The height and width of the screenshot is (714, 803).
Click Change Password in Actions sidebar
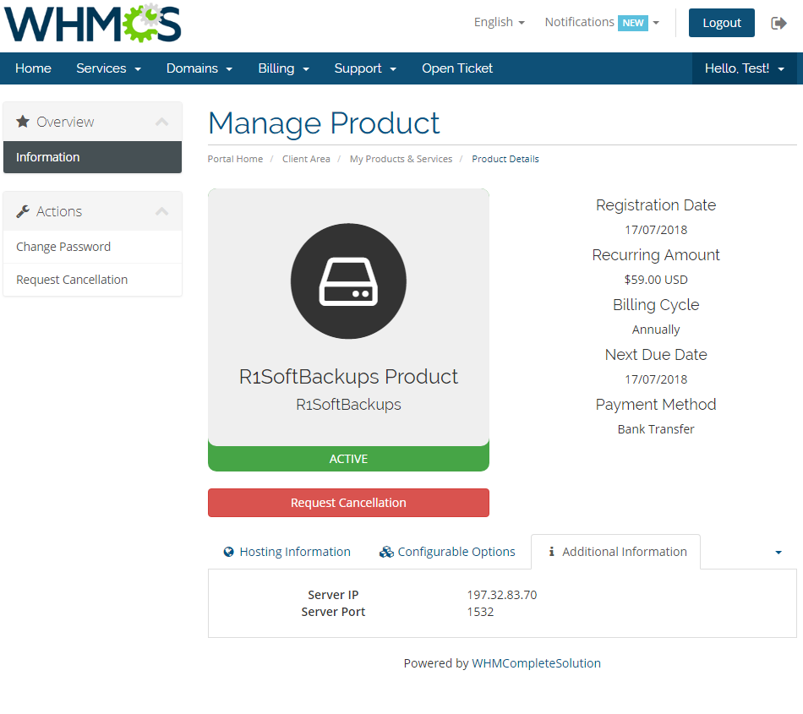coord(92,247)
